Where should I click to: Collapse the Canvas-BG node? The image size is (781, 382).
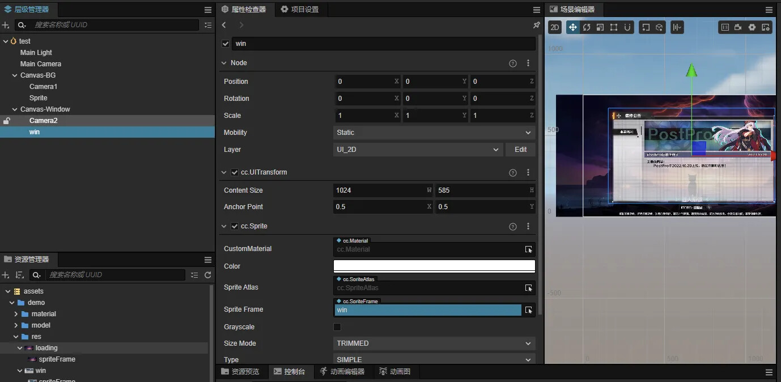(15, 75)
